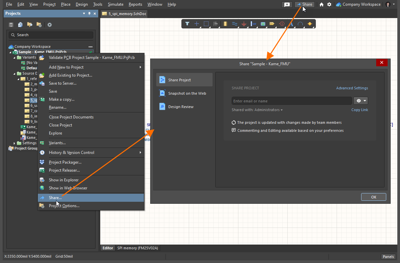Image resolution: width=400 pixels, height=263 pixels.
Task: Save the active document in Projects panel
Action: click(x=11, y=25)
